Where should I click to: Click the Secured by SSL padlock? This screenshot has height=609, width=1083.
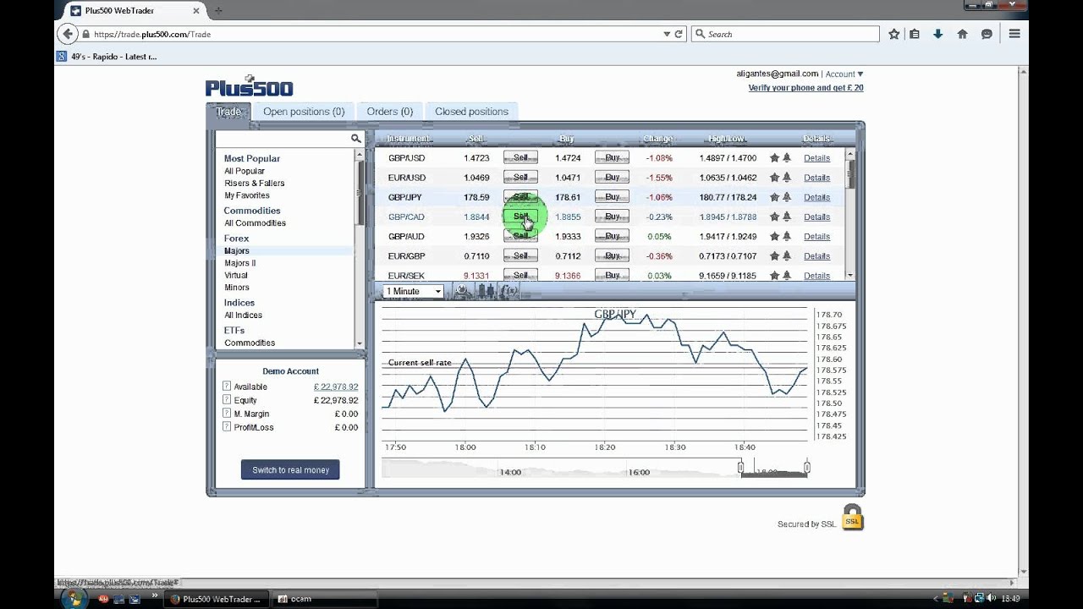tap(852, 518)
